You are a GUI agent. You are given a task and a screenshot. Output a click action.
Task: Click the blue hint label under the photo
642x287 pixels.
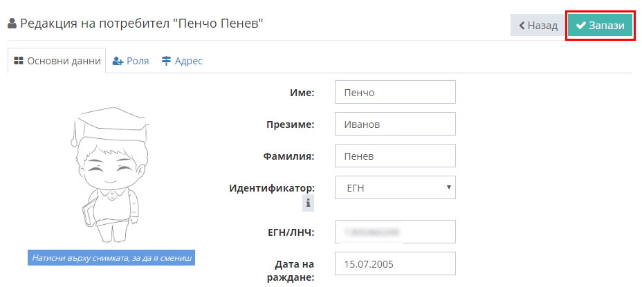click(x=111, y=258)
